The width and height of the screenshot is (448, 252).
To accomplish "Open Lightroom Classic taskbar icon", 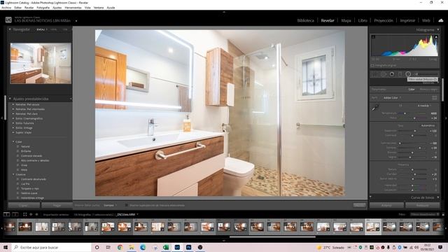I will pyautogui.click(x=177, y=247).
